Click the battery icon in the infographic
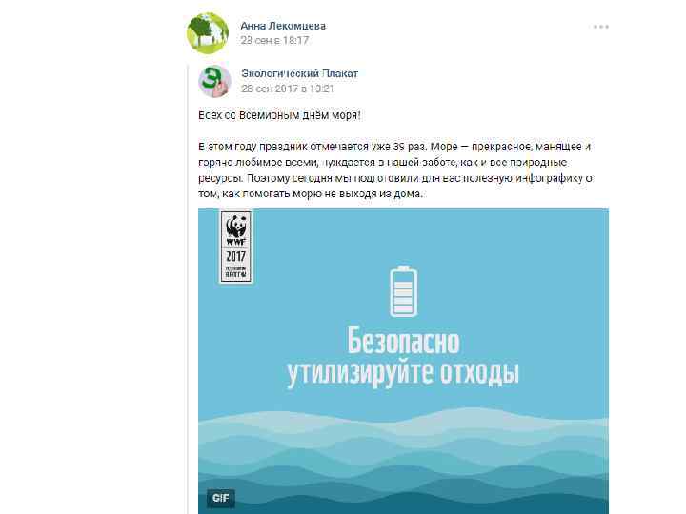This screenshot has height=514, width=686. tap(403, 290)
